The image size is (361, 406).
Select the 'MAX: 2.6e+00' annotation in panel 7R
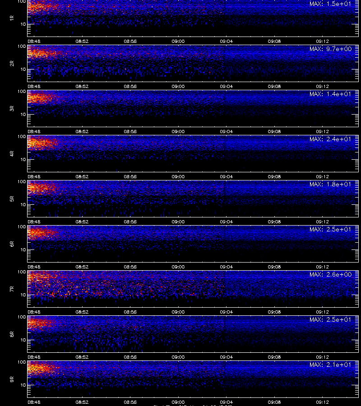330,274
